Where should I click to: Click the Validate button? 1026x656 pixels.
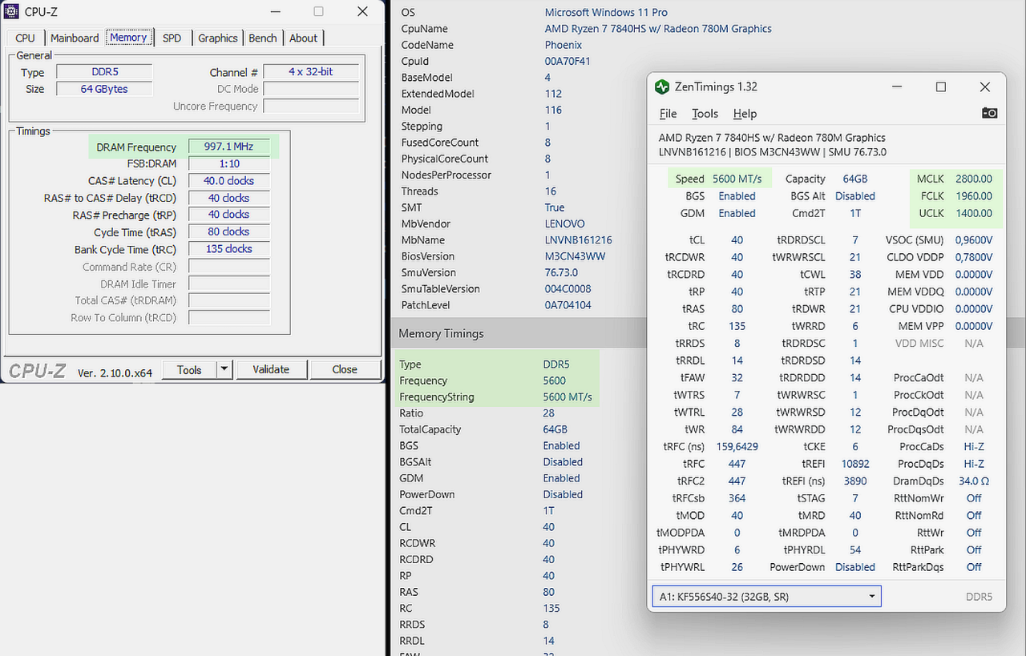271,369
